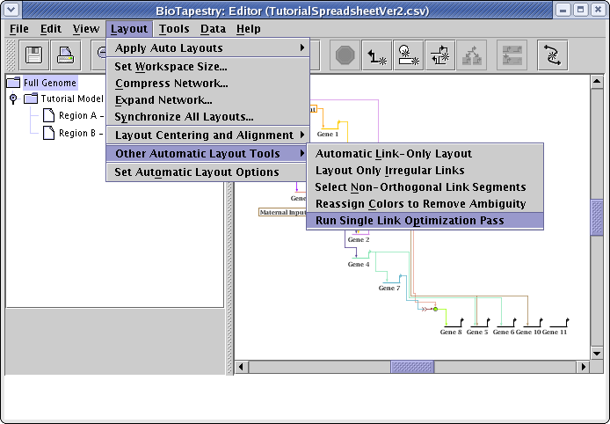
Task: Click the curved path toolbar icon
Action: coord(553,55)
